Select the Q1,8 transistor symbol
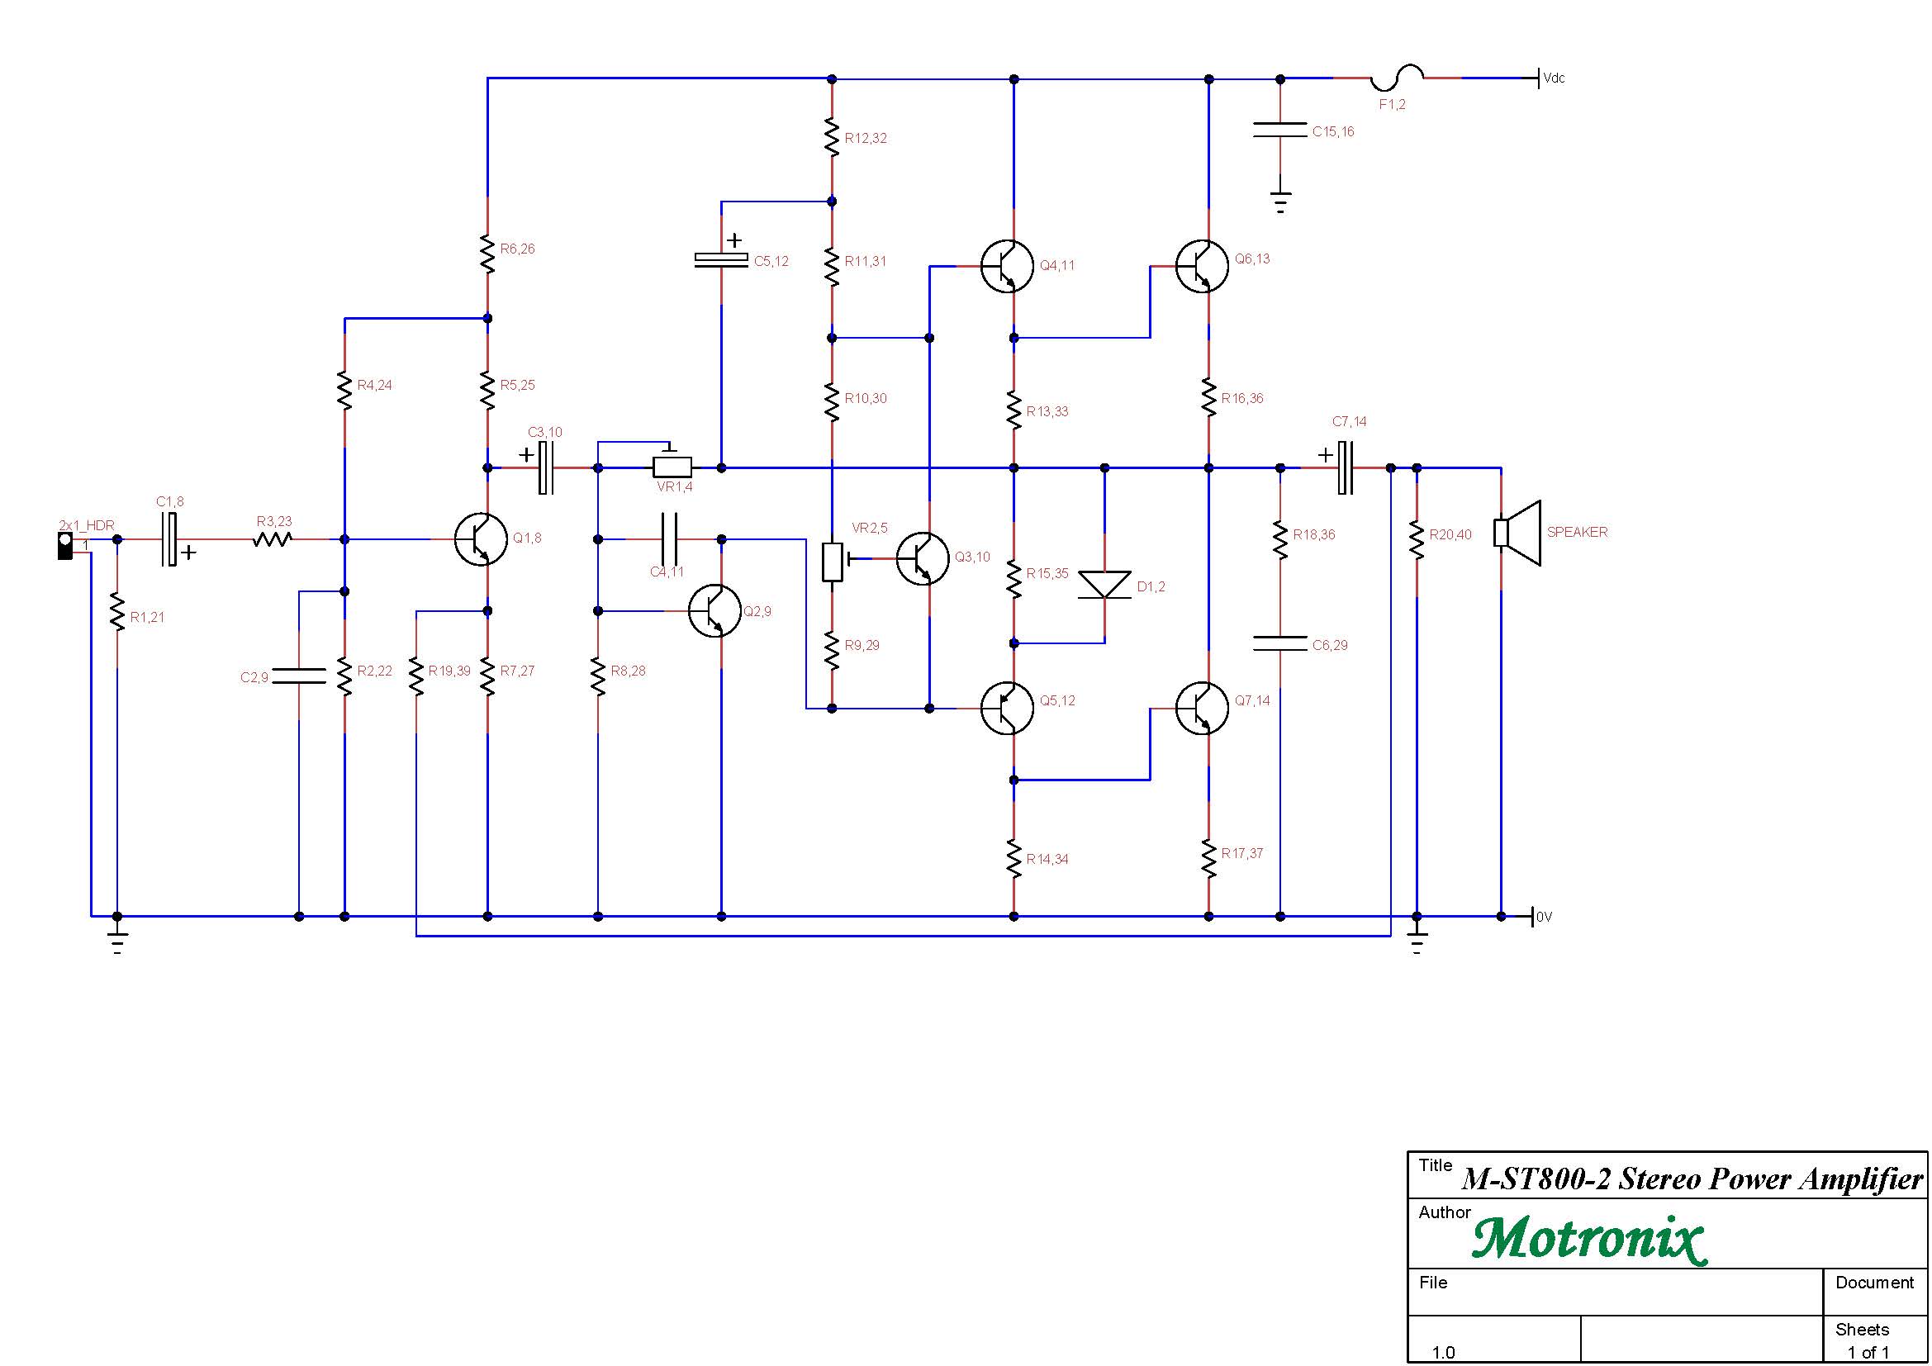 481,539
